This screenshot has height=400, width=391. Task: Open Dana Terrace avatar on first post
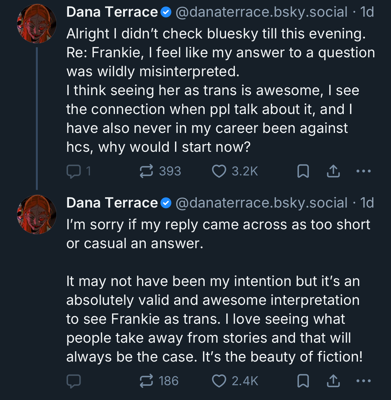coord(37,24)
